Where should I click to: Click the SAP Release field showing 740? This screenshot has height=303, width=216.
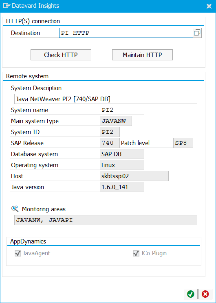point(110,143)
